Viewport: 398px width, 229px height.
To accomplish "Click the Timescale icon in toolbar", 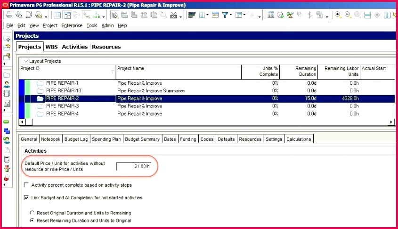I will 215,15.
